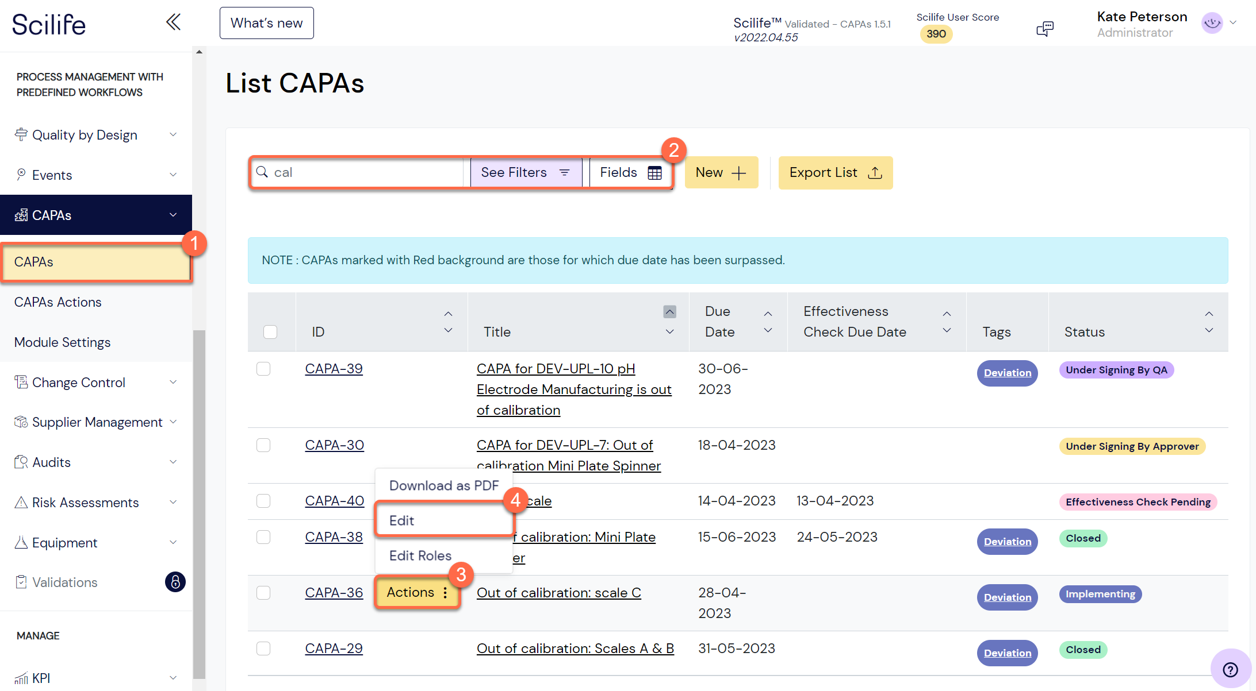Click the Equipment flask icon
This screenshot has width=1256, height=691.
[x=21, y=542]
